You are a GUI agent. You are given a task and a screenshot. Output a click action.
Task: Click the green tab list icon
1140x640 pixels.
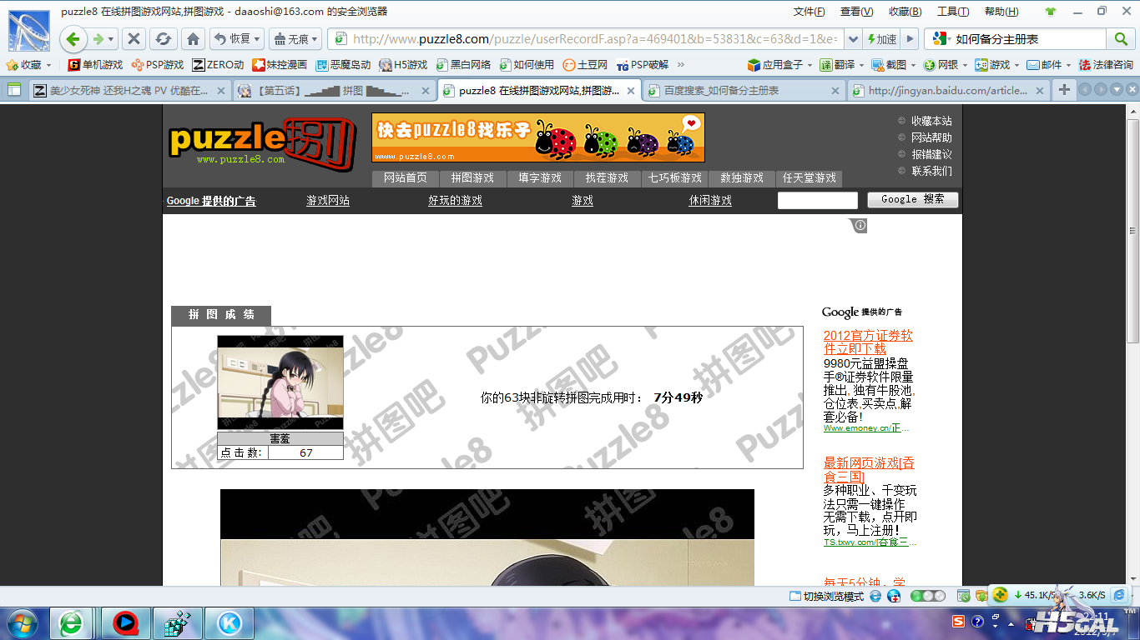[x=13, y=90]
